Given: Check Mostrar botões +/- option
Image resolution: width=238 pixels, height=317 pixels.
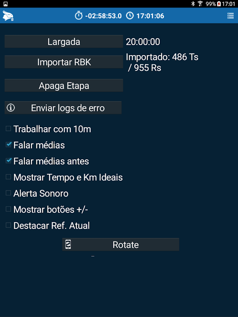Looking at the screenshot, I should [x=8, y=209].
